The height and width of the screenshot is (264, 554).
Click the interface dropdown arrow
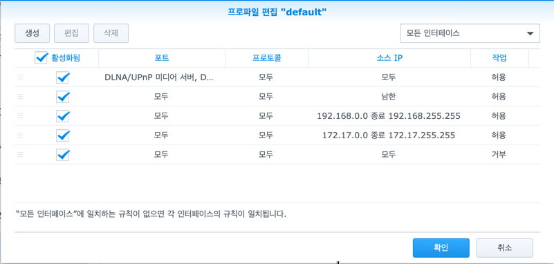point(530,34)
